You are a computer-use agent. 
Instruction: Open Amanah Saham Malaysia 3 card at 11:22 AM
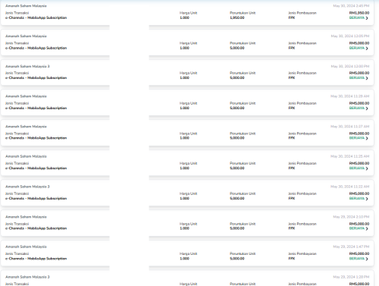coord(187,193)
